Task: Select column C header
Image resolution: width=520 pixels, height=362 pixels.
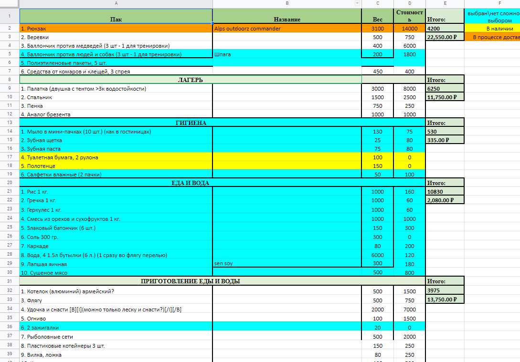Action: click(377, 3)
